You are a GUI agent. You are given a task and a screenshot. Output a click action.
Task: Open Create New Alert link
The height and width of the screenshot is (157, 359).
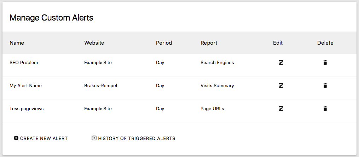(x=44, y=139)
